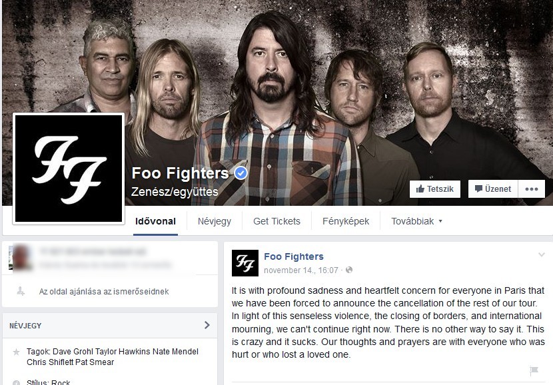Image resolution: width=553 pixels, height=385 pixels.
Task: Expand post options chevron arrow
Action: coord(542,254)
